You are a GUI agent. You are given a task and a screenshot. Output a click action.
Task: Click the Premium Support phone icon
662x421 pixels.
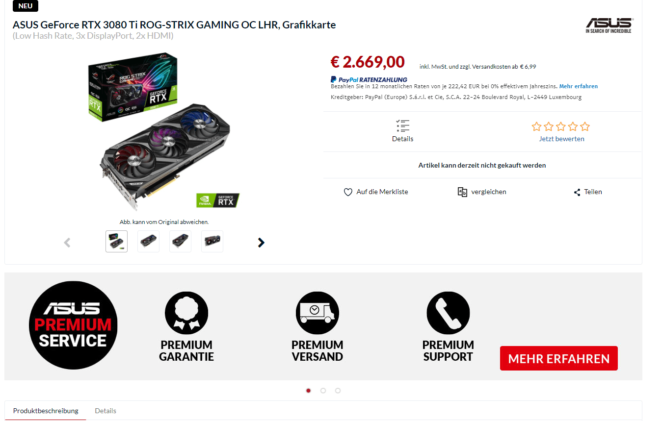click(x=449, y=313)
